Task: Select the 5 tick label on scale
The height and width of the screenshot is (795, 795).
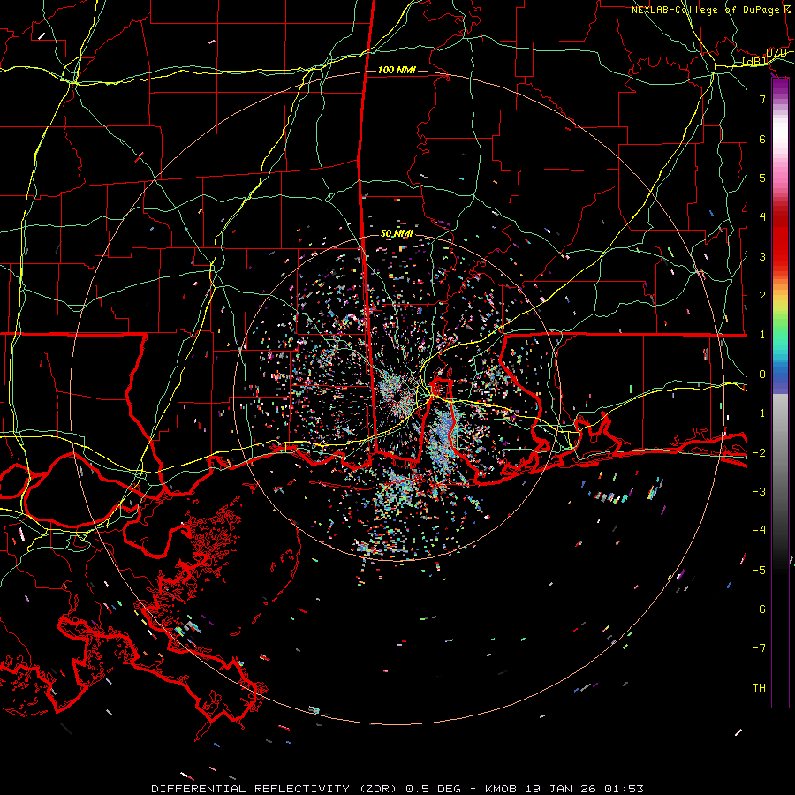Action: point(762,178)
